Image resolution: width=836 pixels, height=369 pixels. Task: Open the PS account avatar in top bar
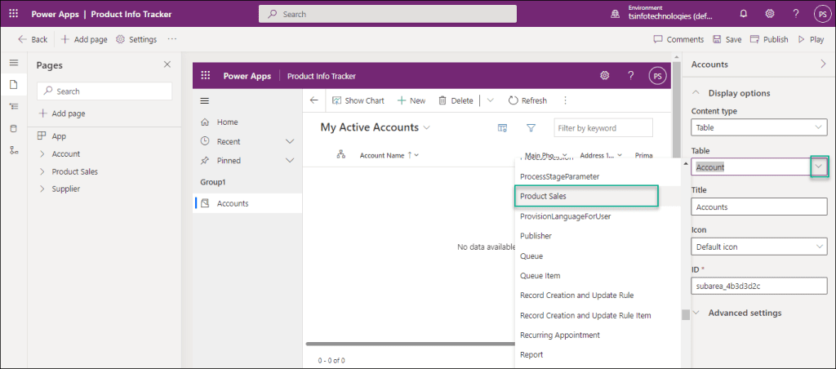click(x=822, y=14)
